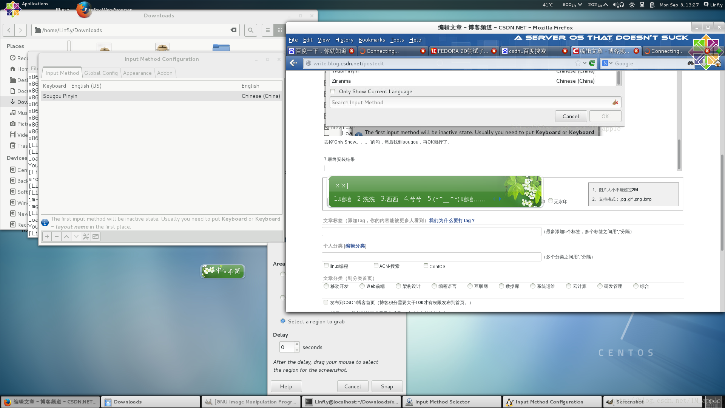Check the CentOS category box
The width and height of the screenshot is (725, 408).
click(426, 266)
